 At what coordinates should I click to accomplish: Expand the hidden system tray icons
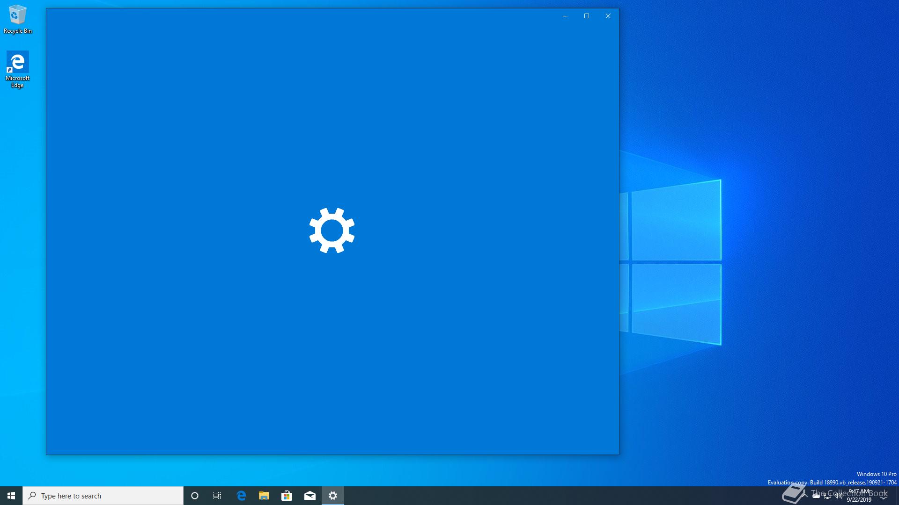point(805,496)
